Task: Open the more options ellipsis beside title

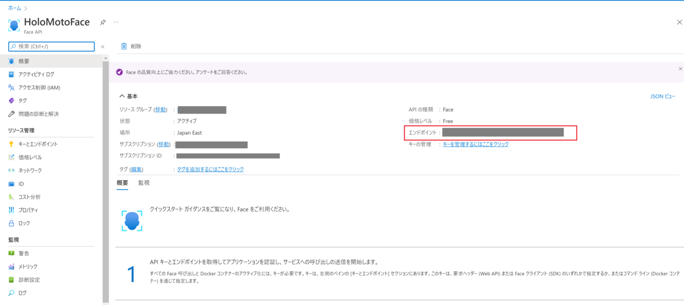Action: point(116,22)
